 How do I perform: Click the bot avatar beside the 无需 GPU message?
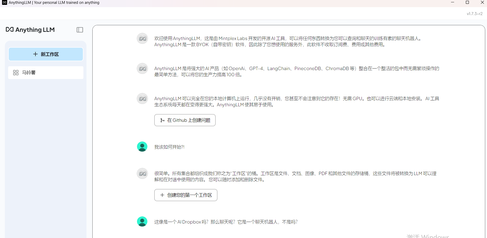click(x=142, y=99)
